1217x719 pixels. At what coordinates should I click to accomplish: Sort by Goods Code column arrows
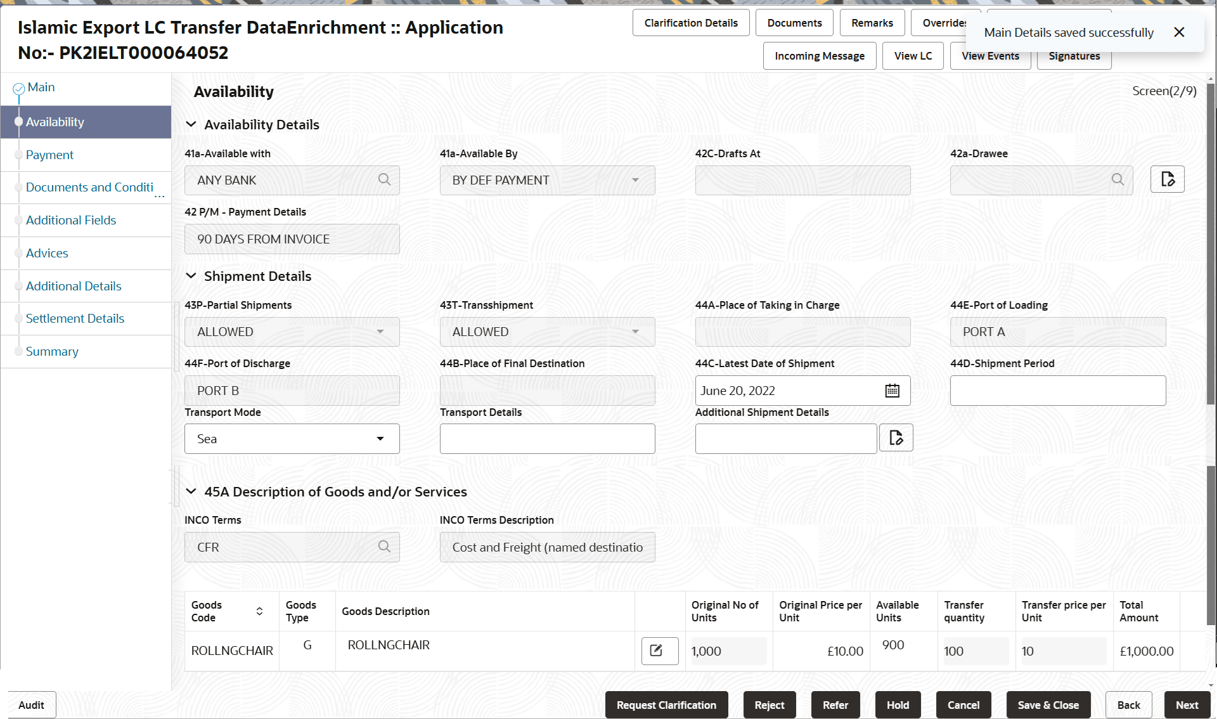tap(259, 611)
